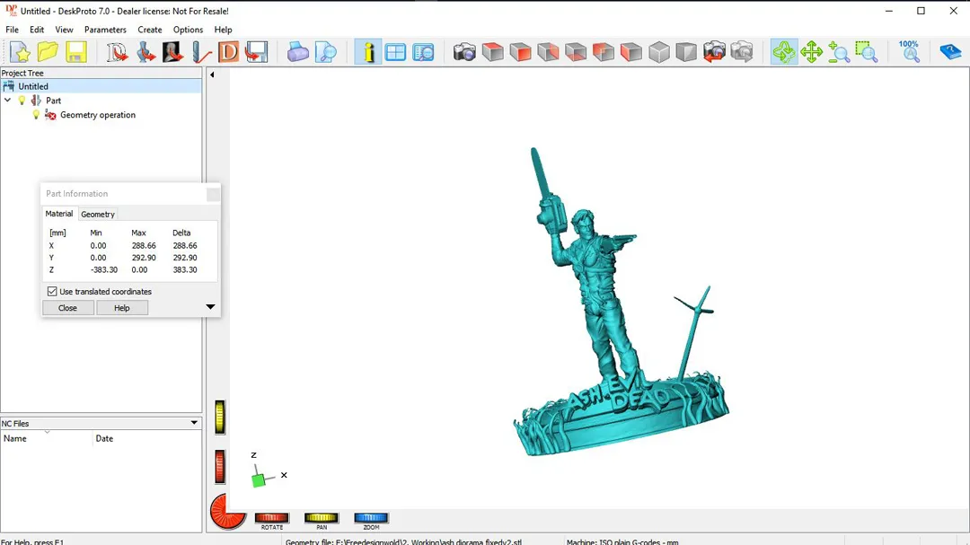
Task: Toggle Use translated coordinates checkbox
Action: (52, 292)
